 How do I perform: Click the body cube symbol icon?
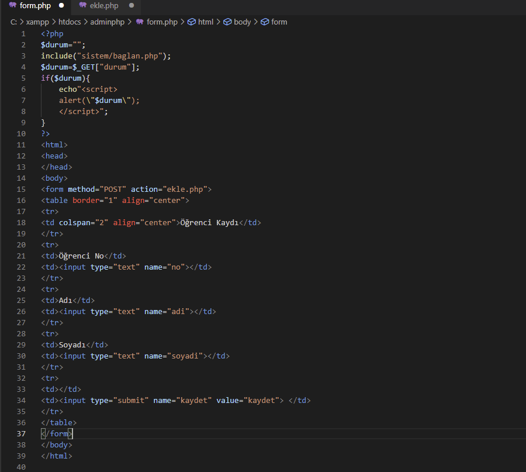227,22
